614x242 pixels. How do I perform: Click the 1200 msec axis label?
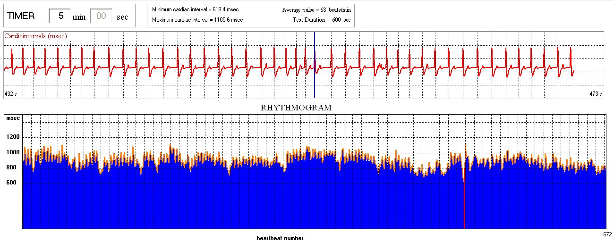[13, 137]
